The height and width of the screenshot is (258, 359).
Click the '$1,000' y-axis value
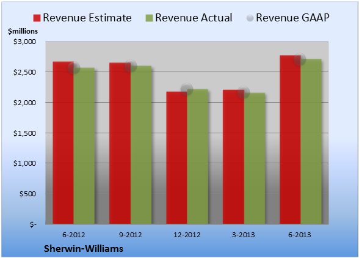pyautogui.click(x=24, y=163)
